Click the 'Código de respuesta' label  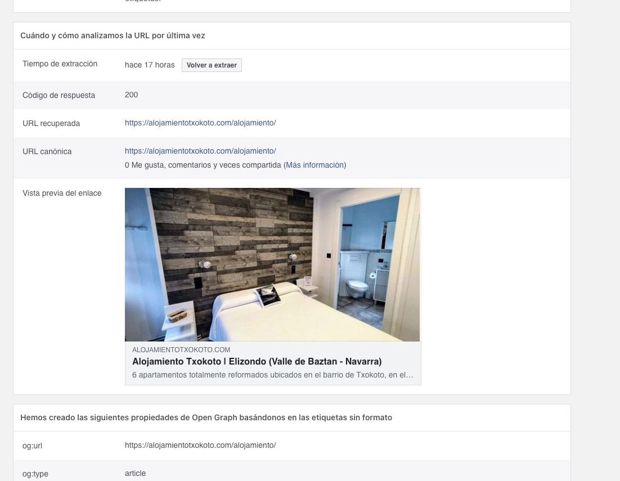pos(59,95)
